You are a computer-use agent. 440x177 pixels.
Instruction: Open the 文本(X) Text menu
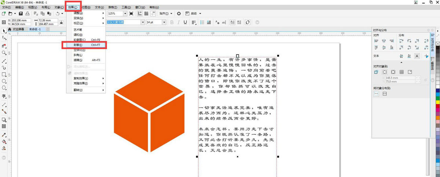click(99, 7)
